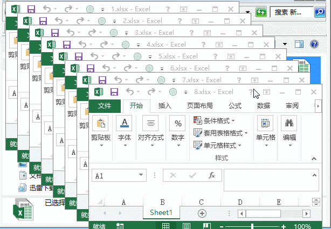Select the Sheet1 tab

(x=161, y=212)
